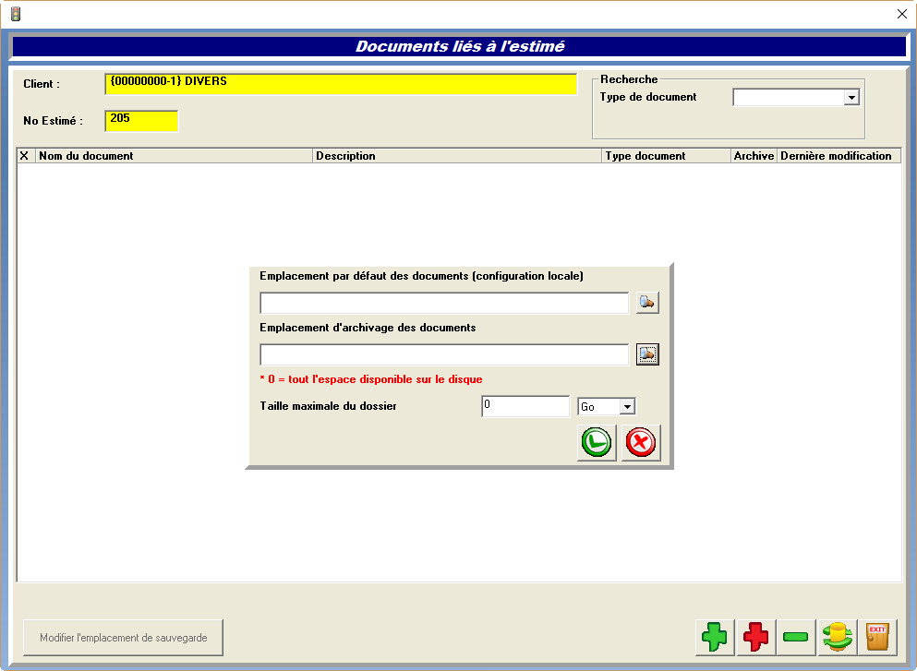Click the Archive column header
This screenshot has width=917, height=671.
754,156
